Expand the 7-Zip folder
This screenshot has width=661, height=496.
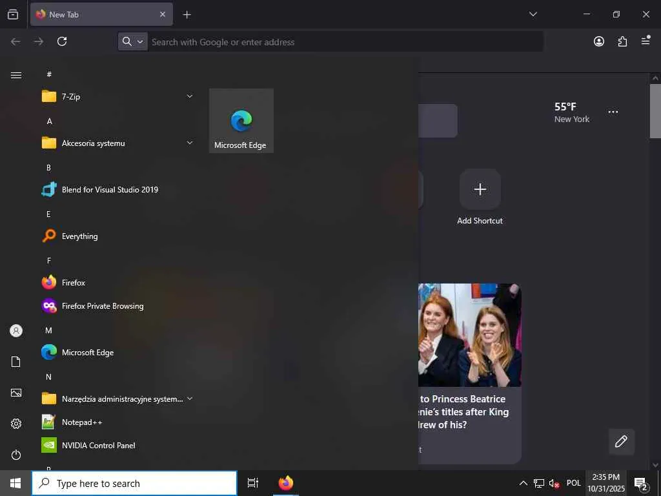[117, 97]
